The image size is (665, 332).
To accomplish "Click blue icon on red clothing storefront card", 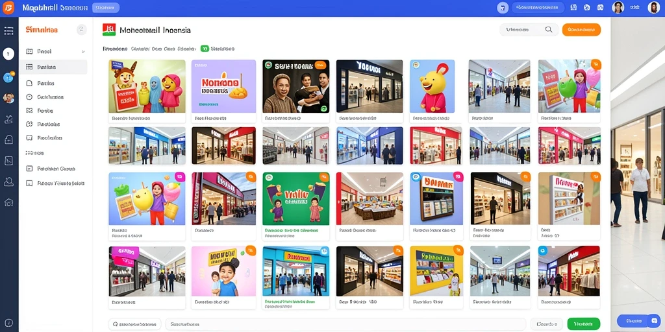I will 544,251.
